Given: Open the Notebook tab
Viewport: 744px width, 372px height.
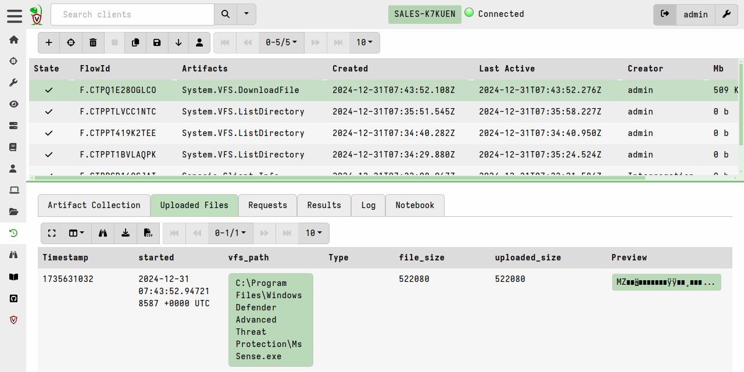Looking at the screenshot, I should (x=414, y=205).
